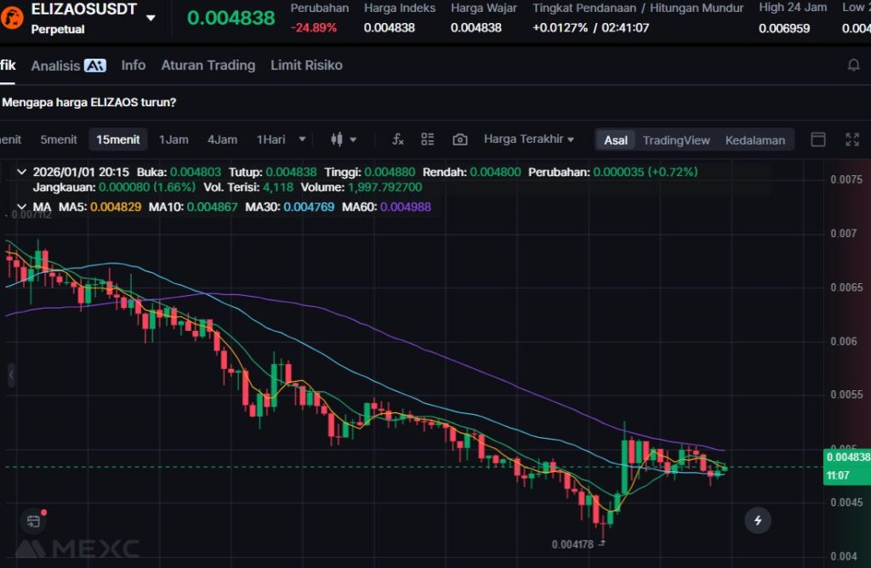Viewport: 871px width, 568px height.
Task: Take a chart snapshot with camera icon
Action: tap(460, 139)
